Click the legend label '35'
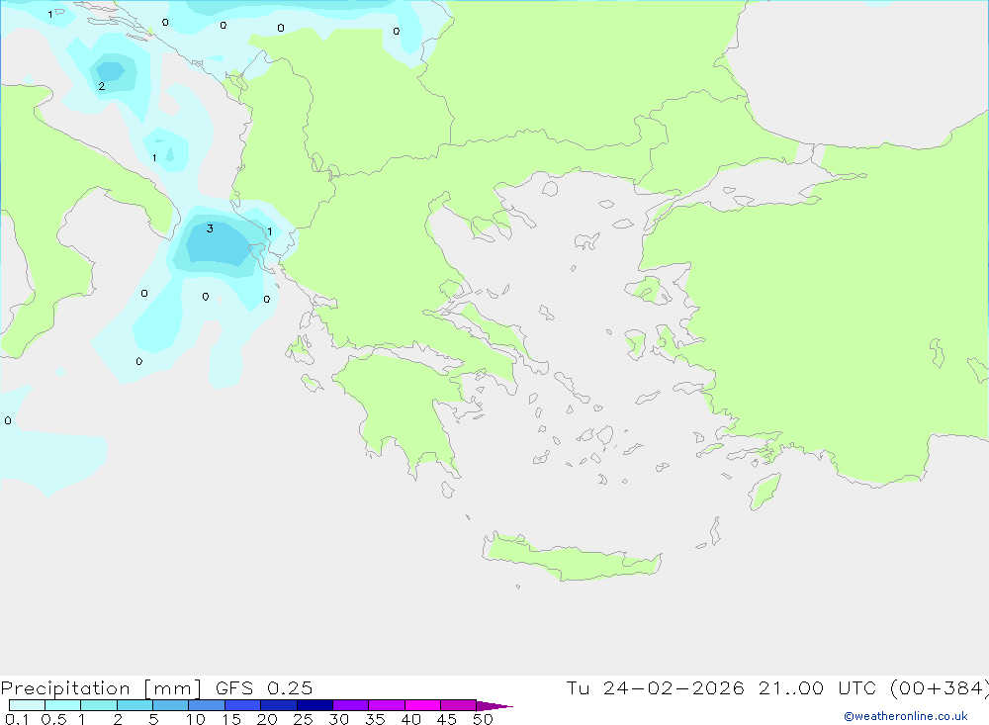Image resolution: width=989 pixels, height=725 pixels. tap(375, 719)
